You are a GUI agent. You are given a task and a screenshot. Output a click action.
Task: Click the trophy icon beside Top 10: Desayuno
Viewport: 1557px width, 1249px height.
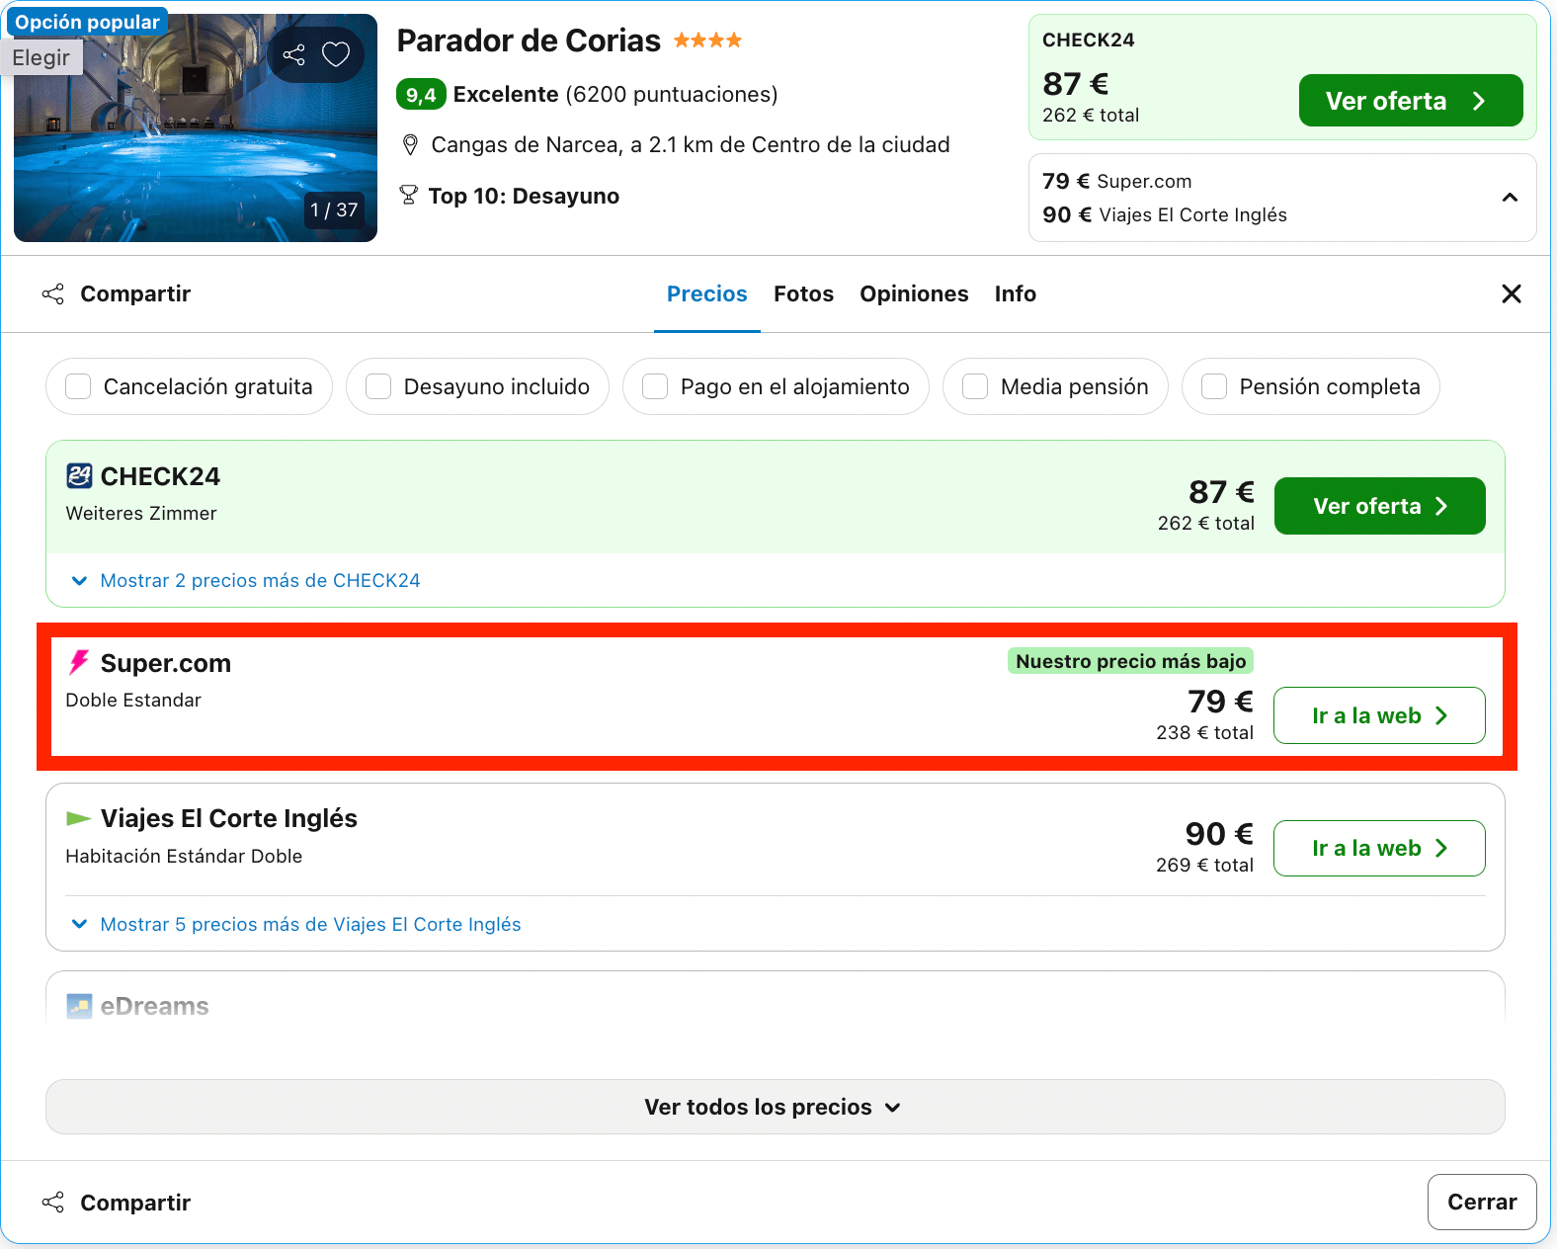pos(408,196)
